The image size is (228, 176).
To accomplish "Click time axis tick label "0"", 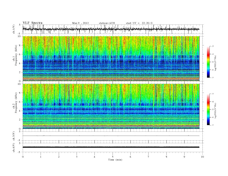I will click(23, 157).
